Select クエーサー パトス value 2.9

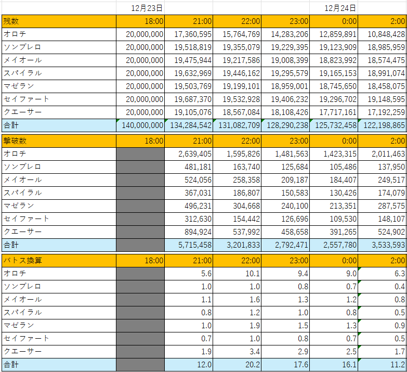285,352
